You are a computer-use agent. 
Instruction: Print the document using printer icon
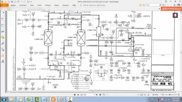pos(12,2)
